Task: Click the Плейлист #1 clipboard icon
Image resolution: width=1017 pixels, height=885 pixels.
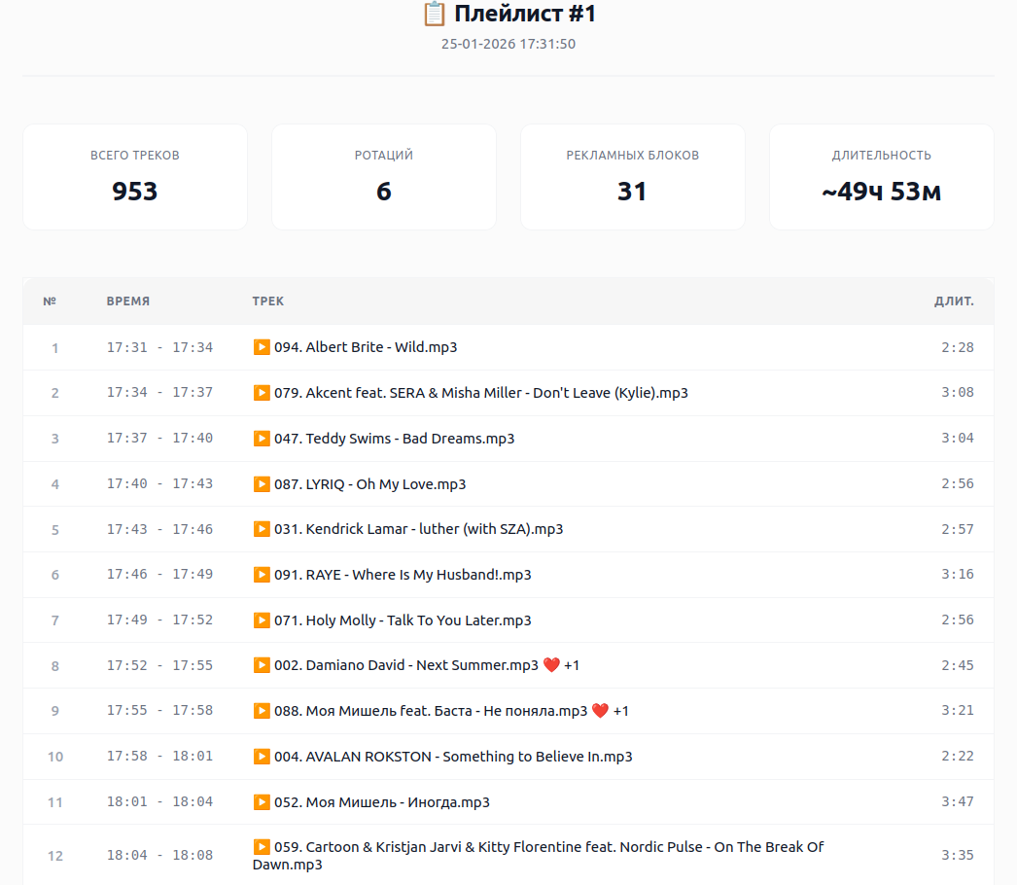Action: (x=434, y=15)
